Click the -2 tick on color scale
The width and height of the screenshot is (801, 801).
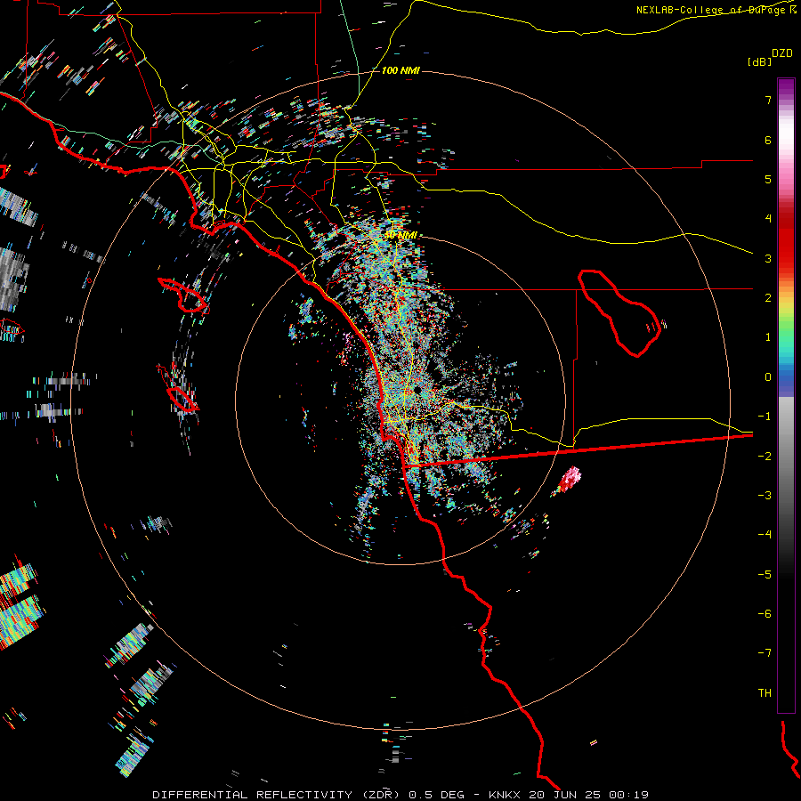765,456
